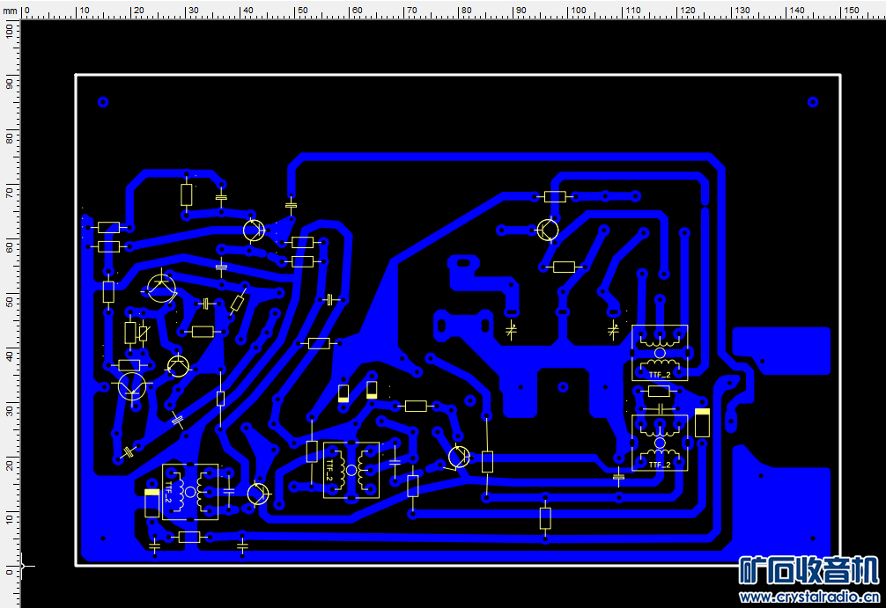Select the largest transistor circle at the board's left edge
886x608 pixels.
(132, 386)
